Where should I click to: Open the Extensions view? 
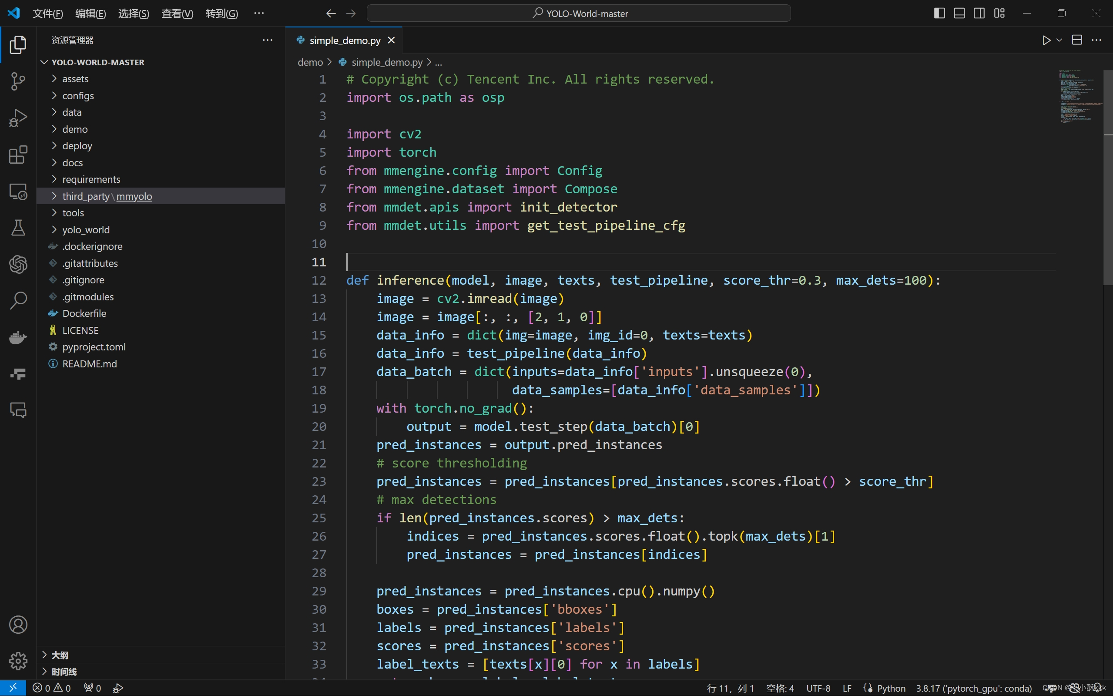tap(18, 155)
